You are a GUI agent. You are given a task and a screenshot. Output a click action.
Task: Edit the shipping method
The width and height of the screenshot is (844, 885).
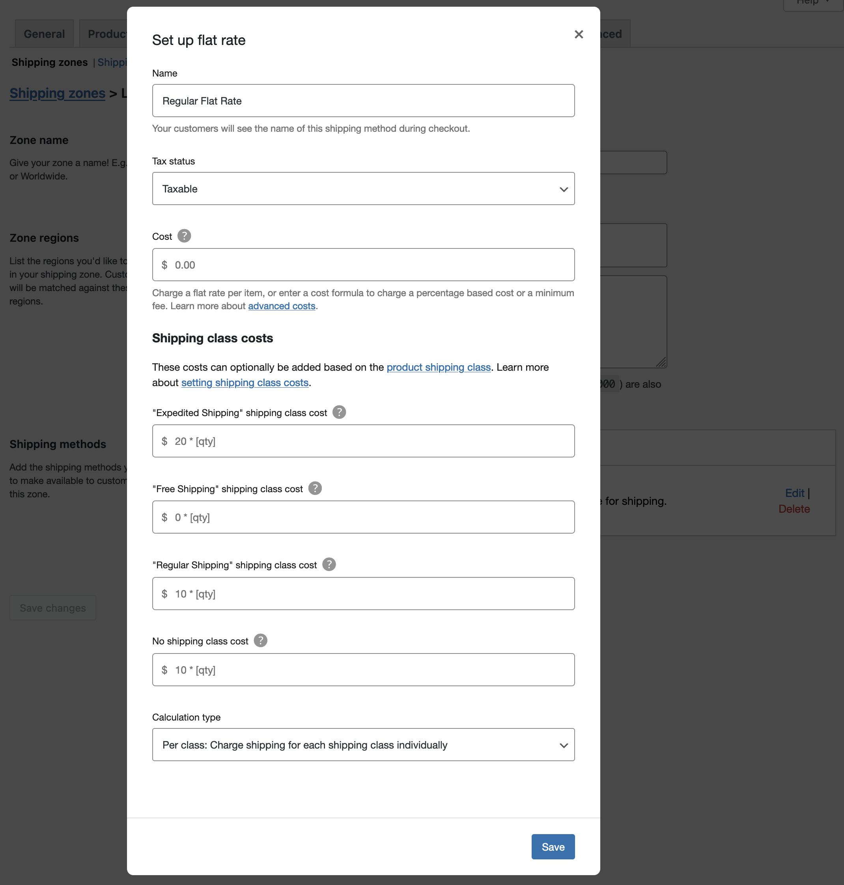point(795,493)
